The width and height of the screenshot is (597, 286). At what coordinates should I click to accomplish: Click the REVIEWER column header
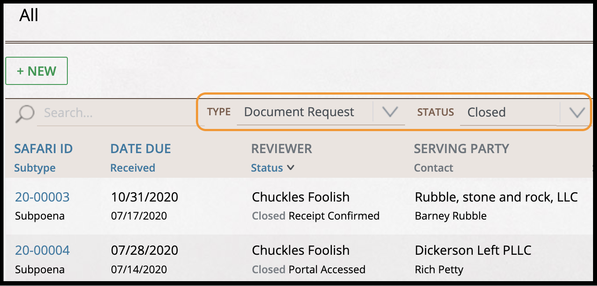point(281,149)
